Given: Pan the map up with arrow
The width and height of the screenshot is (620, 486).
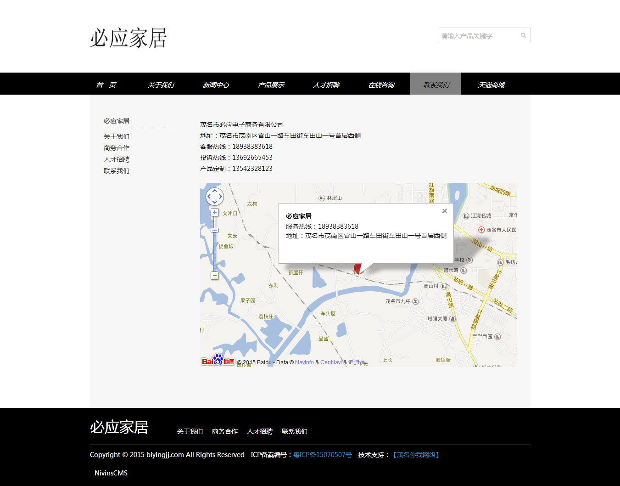Looking at the screenshot, I should (215, 191).
